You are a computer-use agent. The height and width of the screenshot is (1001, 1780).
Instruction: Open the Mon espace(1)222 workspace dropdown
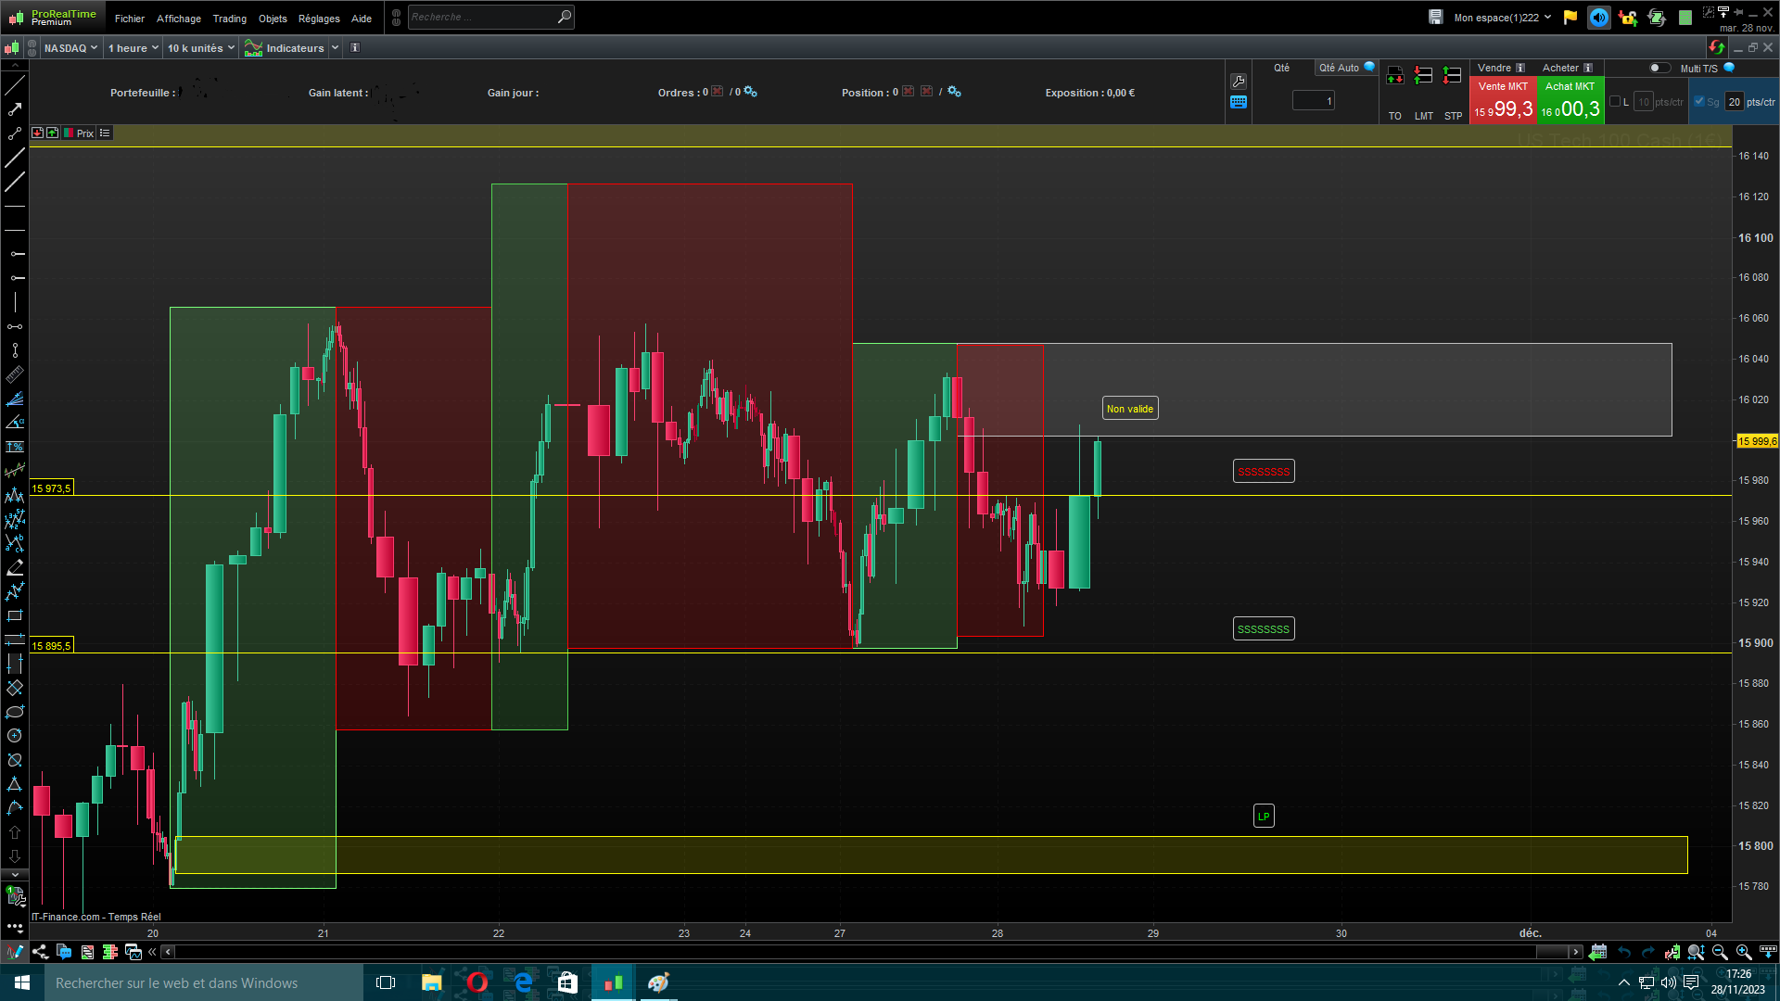pyautogui.click(x=1502, y=18)
